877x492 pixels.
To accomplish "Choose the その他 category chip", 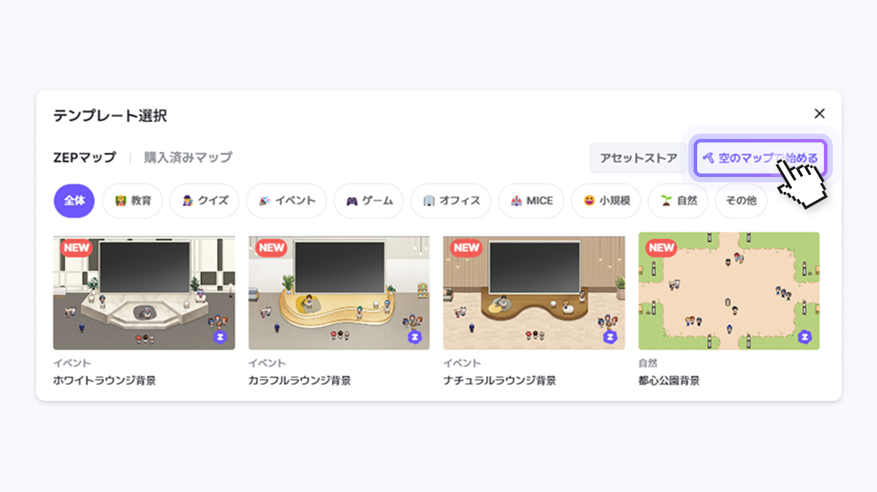I will point(741,201).
